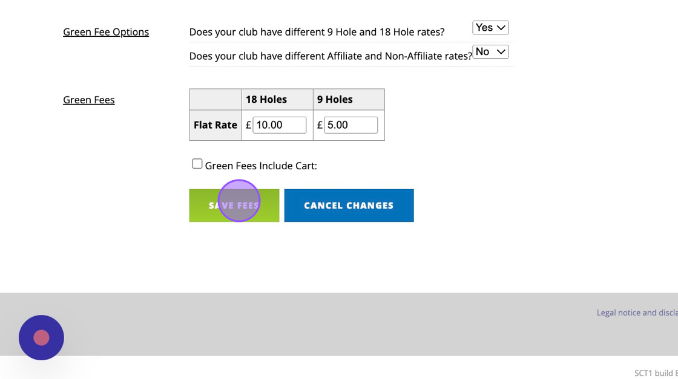Click the Green Fees Include Cart label
Screen dimensions: 678x379
[x=261, y=166]
